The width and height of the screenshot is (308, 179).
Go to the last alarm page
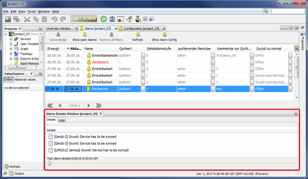coord(99,105)
